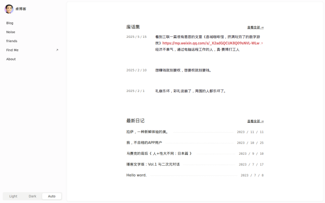Viewport: 325px width, 203px height.
Task: Click the date 2025 / 2 / 10
Action: 136,70
